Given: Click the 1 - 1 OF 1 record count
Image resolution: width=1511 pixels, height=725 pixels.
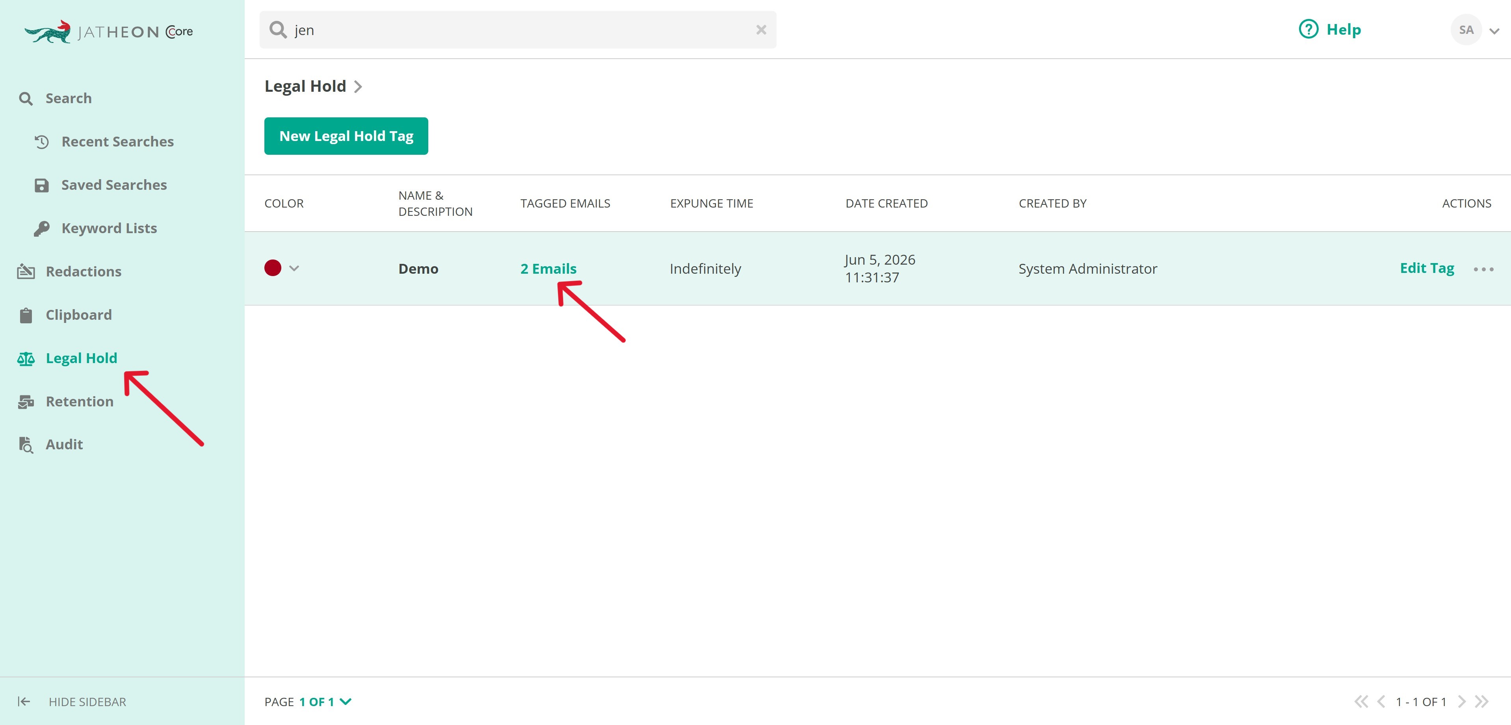Looking at the screenshot, I should click(x=1421, y=701).
